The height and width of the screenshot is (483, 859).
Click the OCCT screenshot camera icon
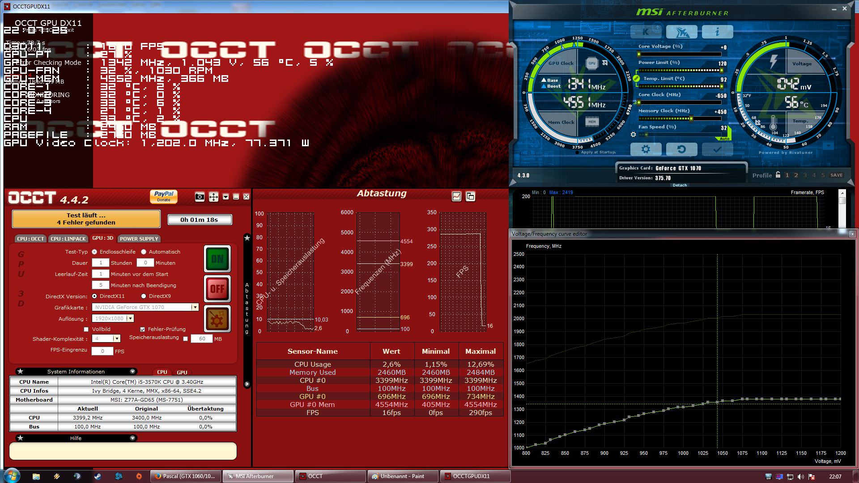[x=200, y=197]
